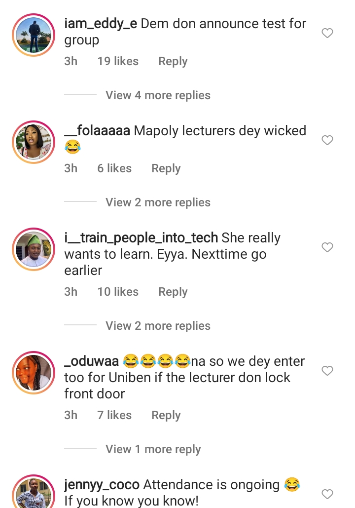
Task: Expand replies under i__train_people_into_tech's comment
Action: point(158,326)
